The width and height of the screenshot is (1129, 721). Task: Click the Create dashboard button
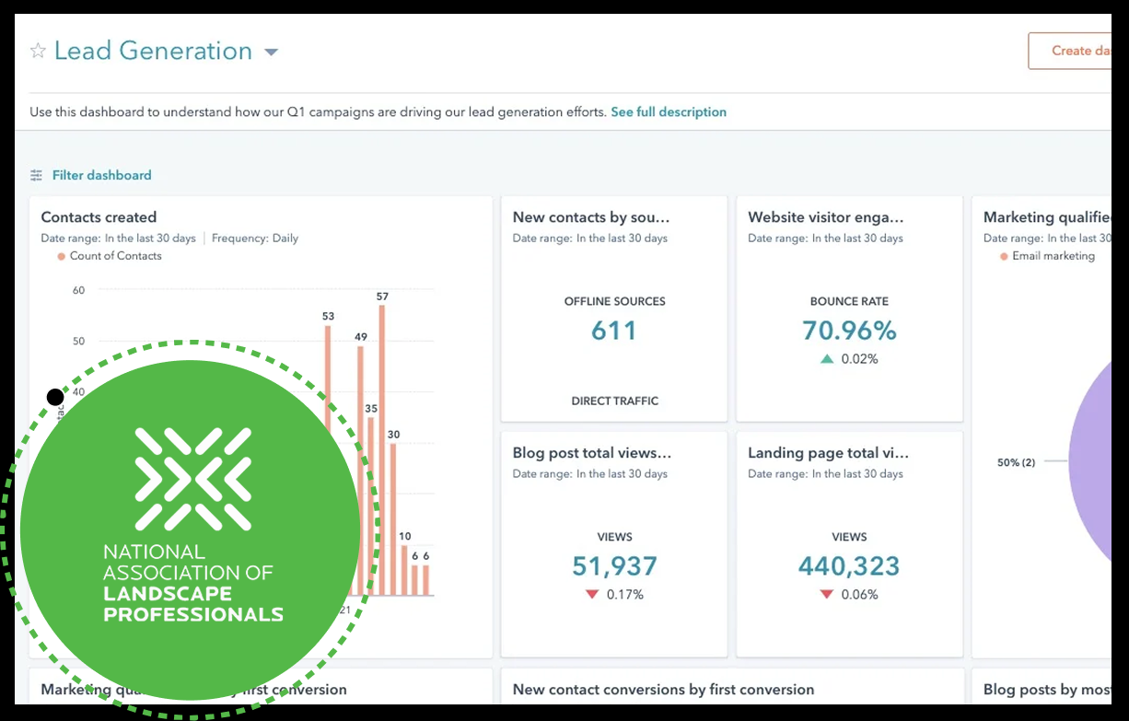[x=1070, y=51]
